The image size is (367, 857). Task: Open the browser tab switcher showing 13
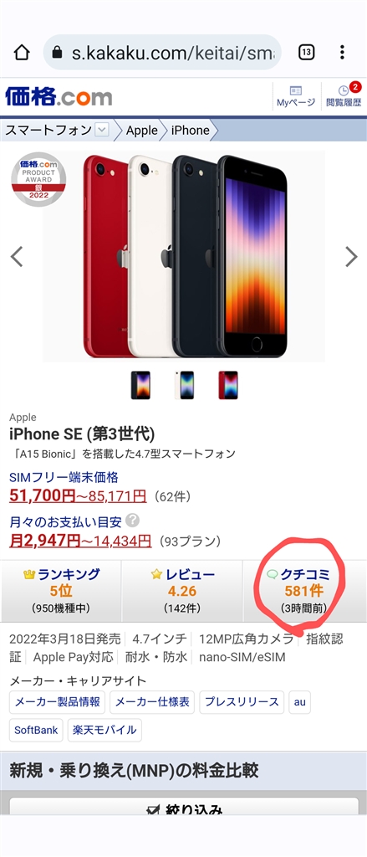pos(306,53)
